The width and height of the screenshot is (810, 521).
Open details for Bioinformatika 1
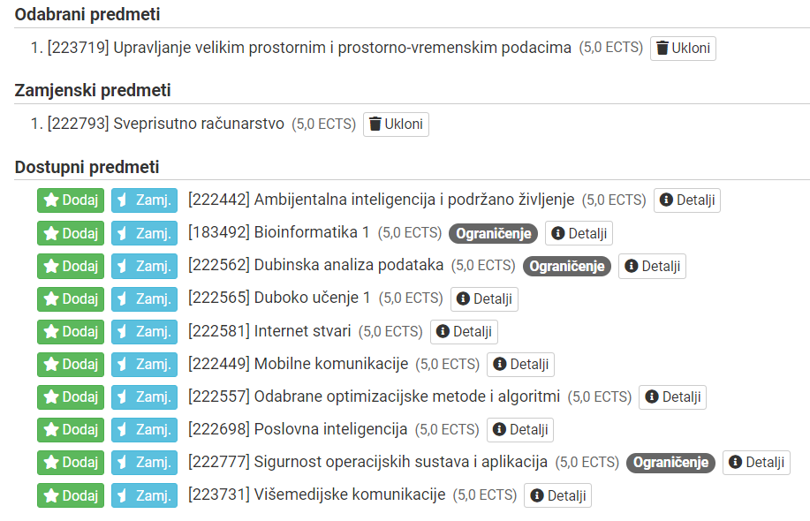(579, 233)
